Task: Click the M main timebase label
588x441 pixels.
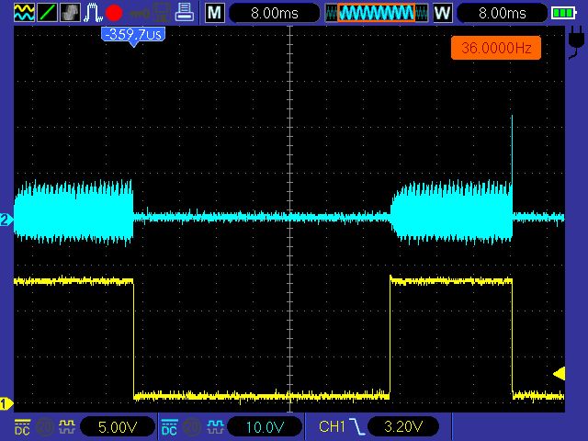Action: 213,13
